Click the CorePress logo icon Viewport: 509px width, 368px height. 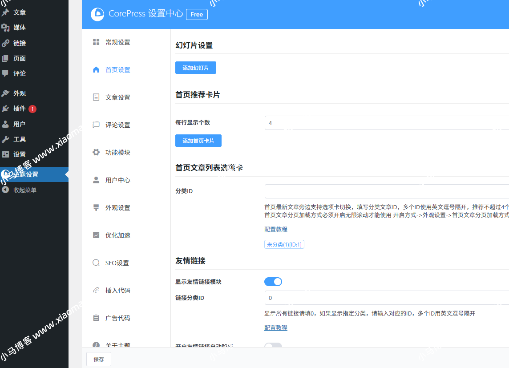[x=97, y=14]
